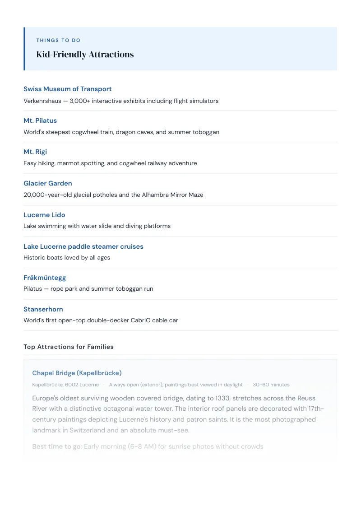The width and height of the screenshot is (361, 511).
Task: Open the Fräkmüntegg attraction link
Action: coord(45,278)
